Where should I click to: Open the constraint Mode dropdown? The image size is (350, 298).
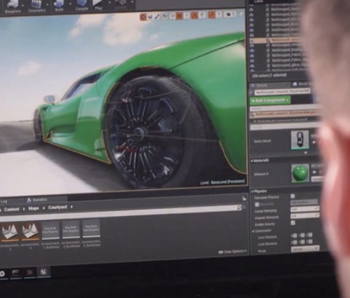coord(305,249)
